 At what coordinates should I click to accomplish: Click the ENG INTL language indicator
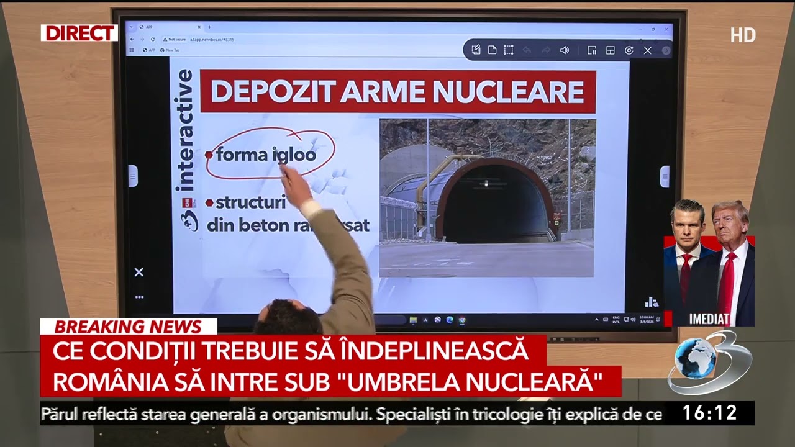click(x=616, y=320)
